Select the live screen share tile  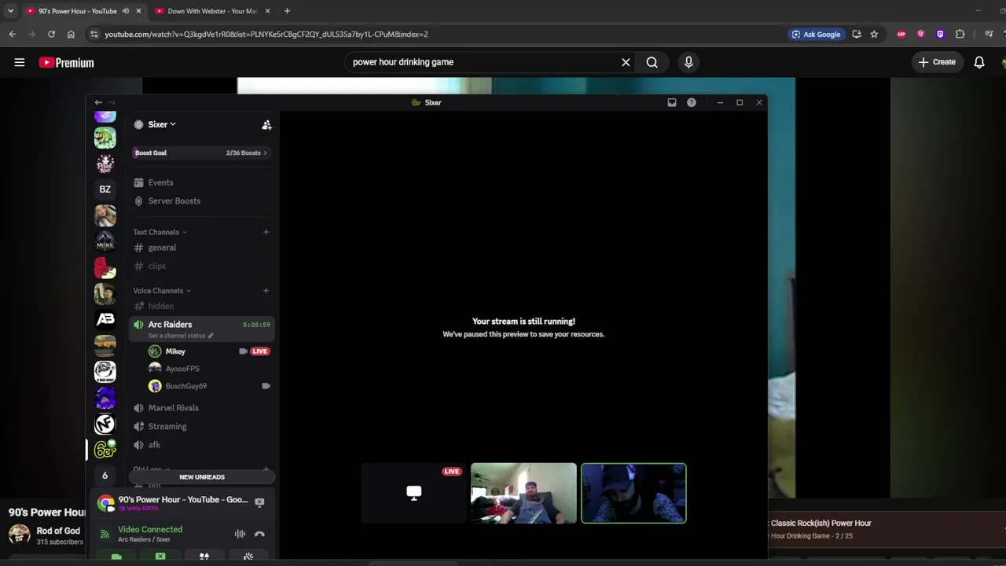coord(413,493)
